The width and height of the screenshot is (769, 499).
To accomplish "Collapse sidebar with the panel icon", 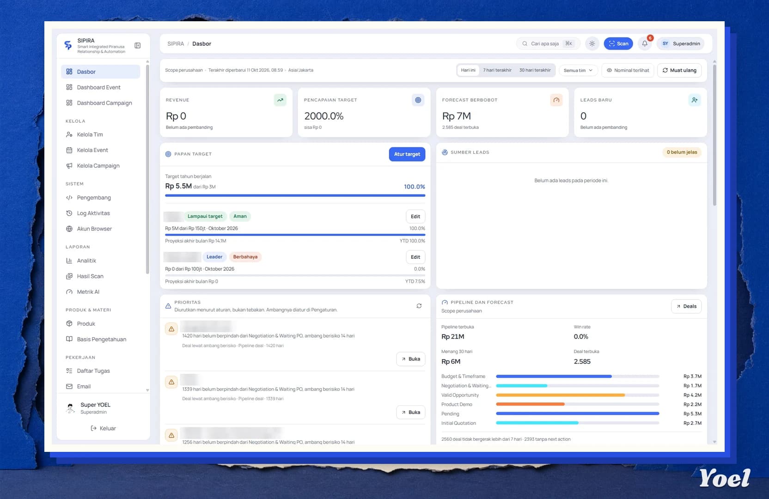I will pyautogui.click(x=137, y=45).
